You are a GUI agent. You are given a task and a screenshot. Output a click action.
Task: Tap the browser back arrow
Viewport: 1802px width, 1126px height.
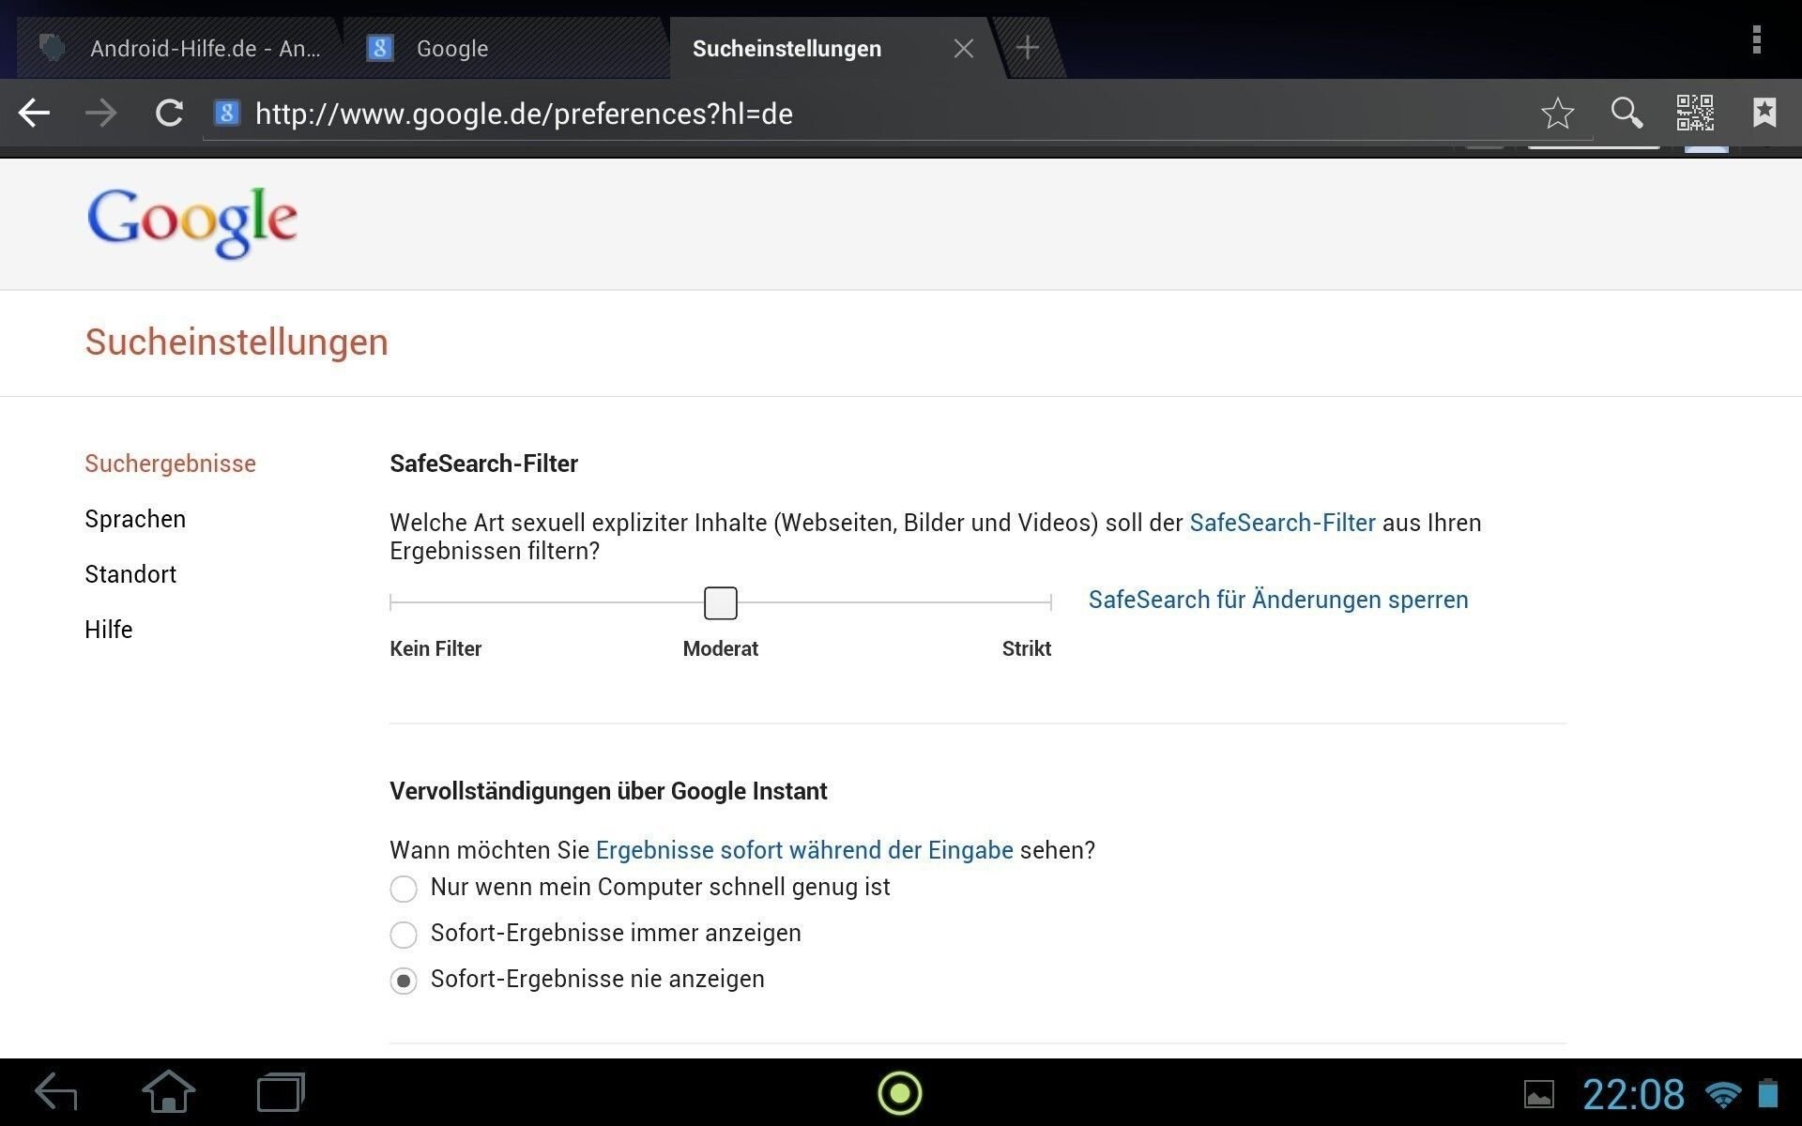click(x=35, y=114)
